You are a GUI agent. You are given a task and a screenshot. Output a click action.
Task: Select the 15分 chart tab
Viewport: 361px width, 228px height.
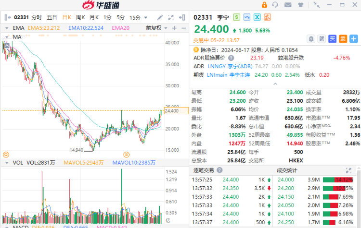[x=135, y=17]
